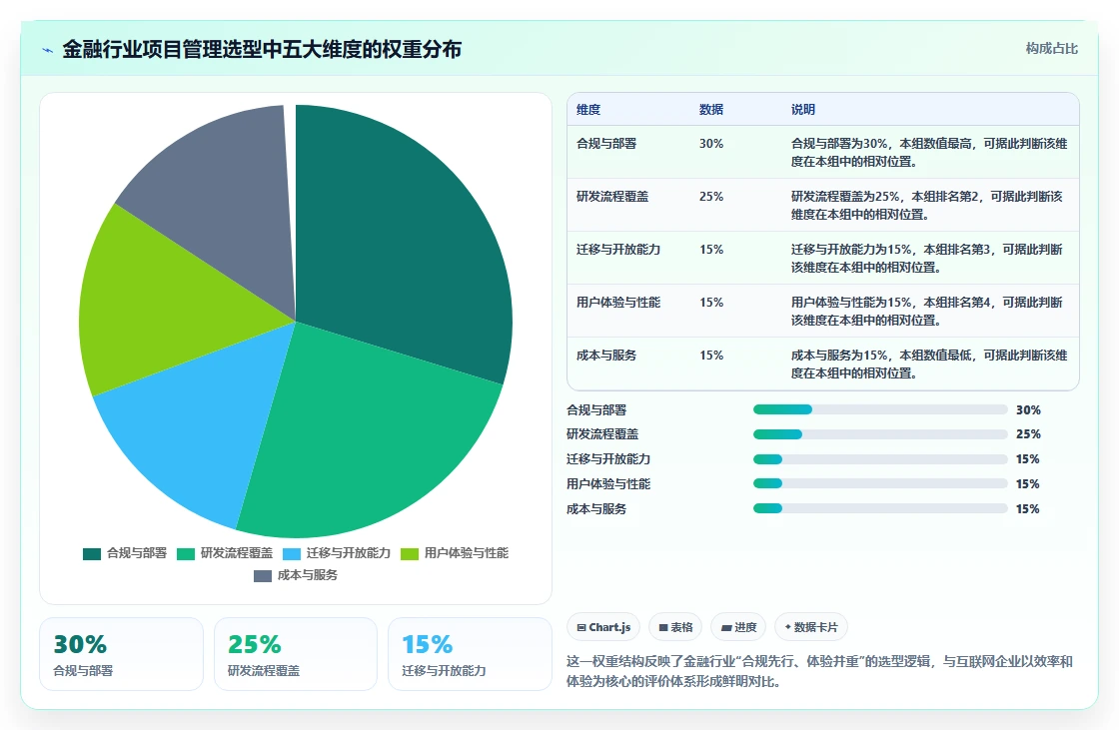Click the 25% value in the table

click(x=711, y=197)
